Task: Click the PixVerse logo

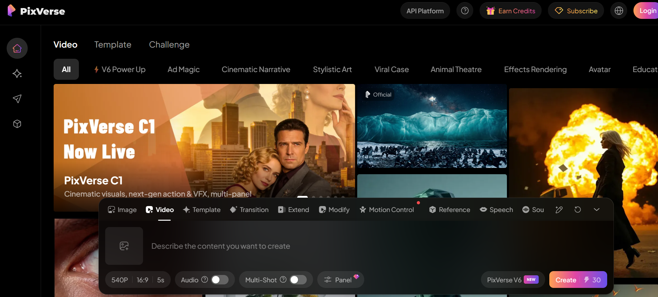Action: tap(36, 11)
